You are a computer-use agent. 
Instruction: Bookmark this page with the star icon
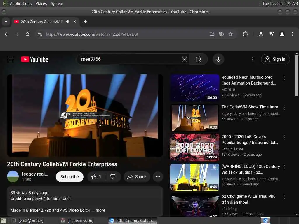click(x=231, y=34)
